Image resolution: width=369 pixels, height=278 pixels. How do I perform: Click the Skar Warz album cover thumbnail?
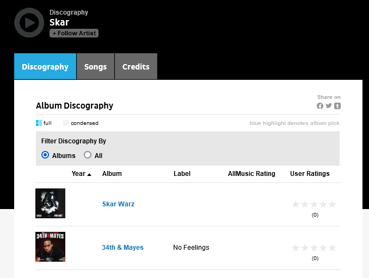pos(51,204)
